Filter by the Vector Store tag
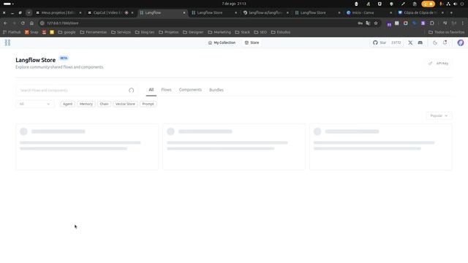The width and height of the screenshot is (468, 263). [125, 104]
